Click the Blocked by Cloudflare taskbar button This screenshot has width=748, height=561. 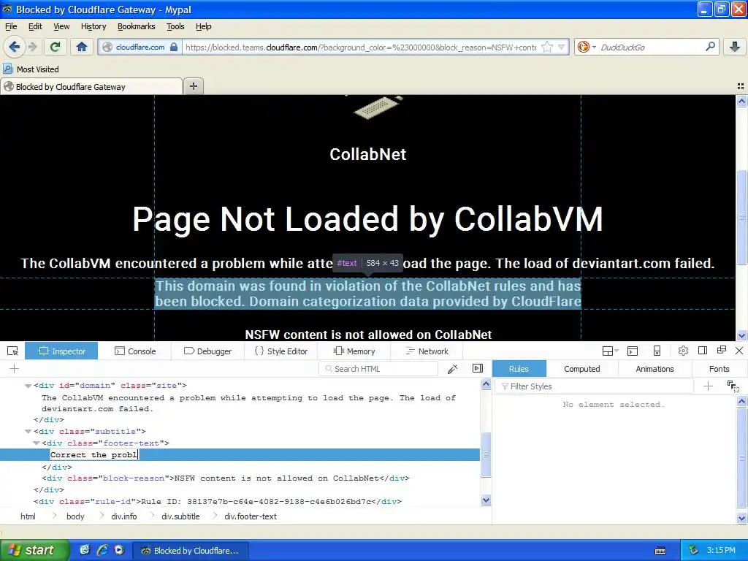point(189,551)
